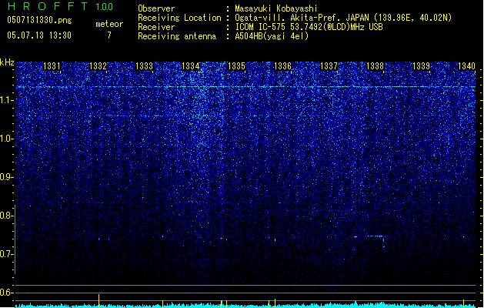
Task: Click the 1.0 kHz axis label
Action: pos(6,139)
